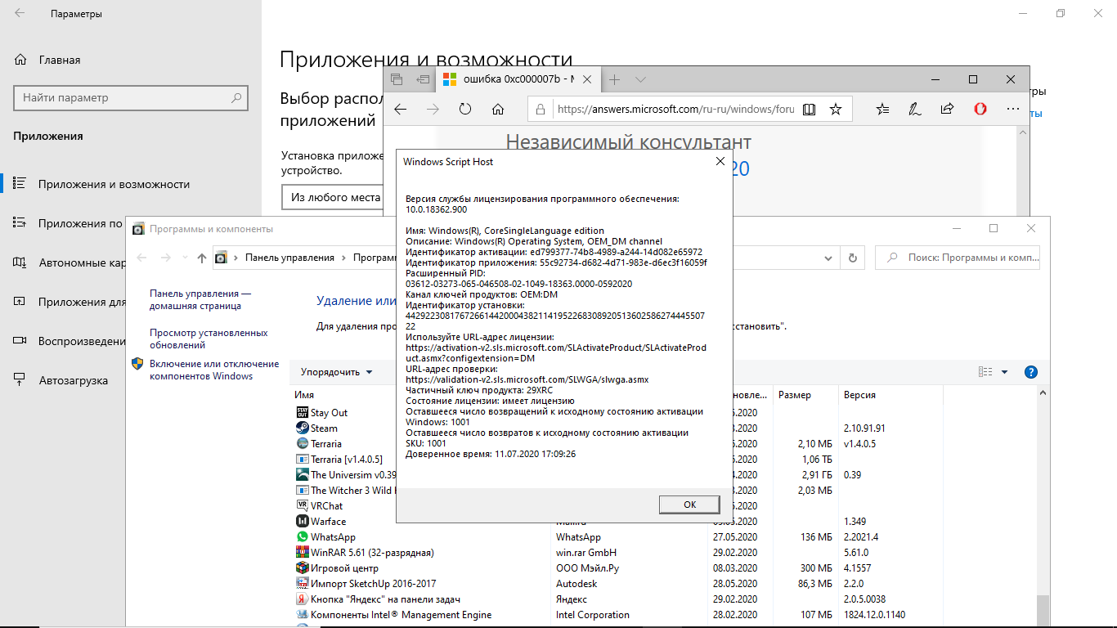Open Edge settings and more menu
This screenshot has width=1117, height=628.
pos(1012,109)
